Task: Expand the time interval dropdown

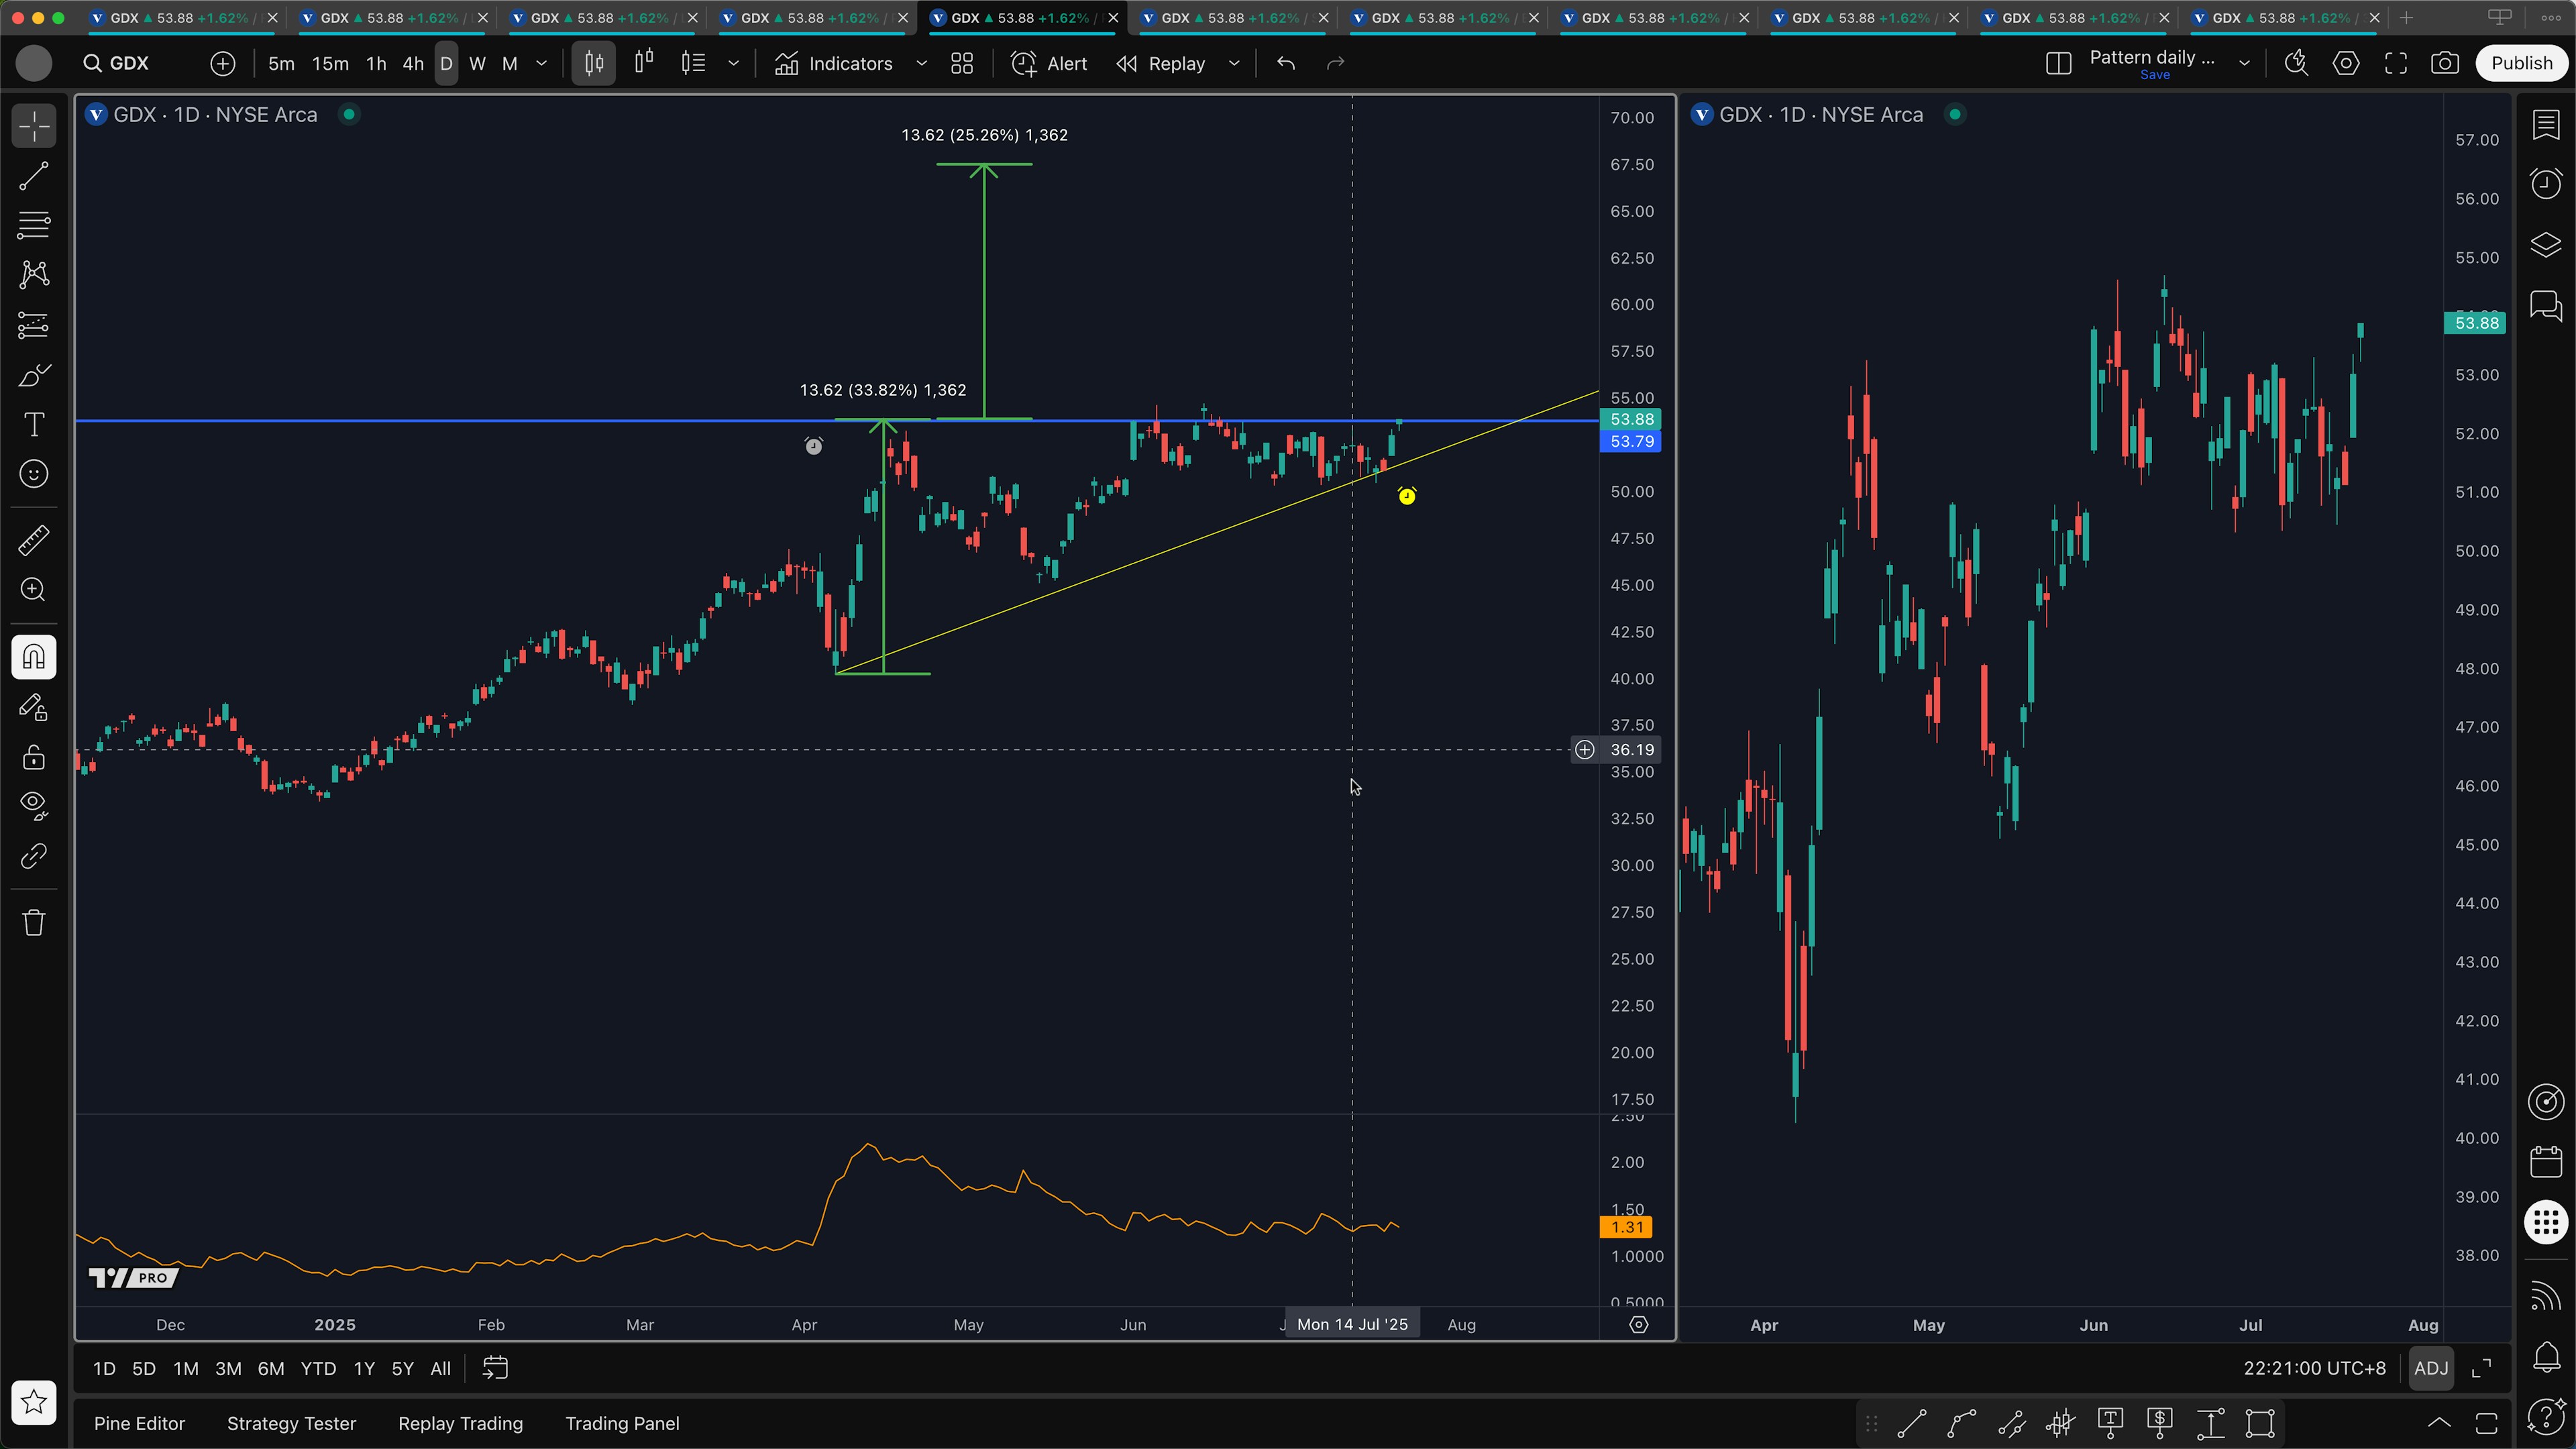Action: point(542,63)
